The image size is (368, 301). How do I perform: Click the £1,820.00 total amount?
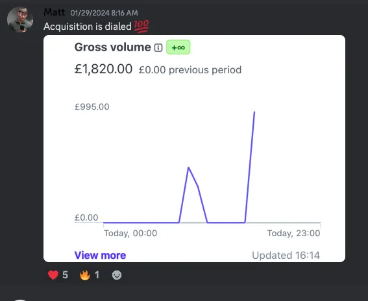point(103,69)
